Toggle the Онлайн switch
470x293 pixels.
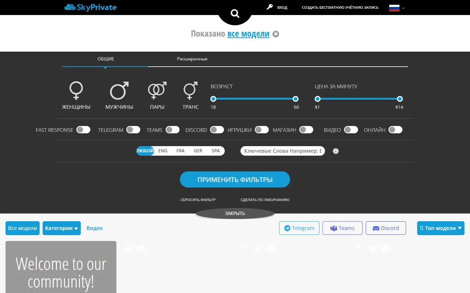pos(395,130)
